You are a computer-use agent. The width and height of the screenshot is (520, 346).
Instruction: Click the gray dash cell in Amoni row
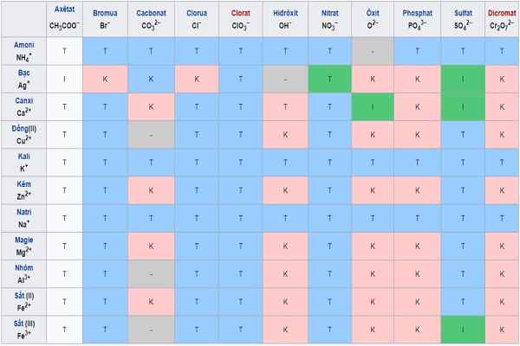(x=374, y=51)
